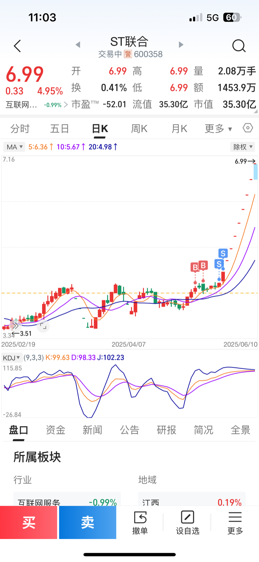The height and width of the screenshot is (562, 259).
Task: Tap the 市值 35.30亿 value
Action: coord(239,104)
